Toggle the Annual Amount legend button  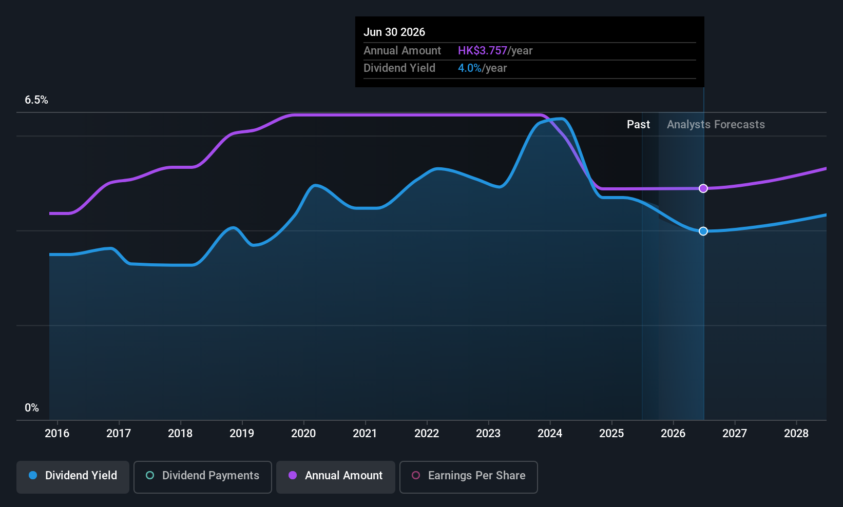[x=336, y=477]
